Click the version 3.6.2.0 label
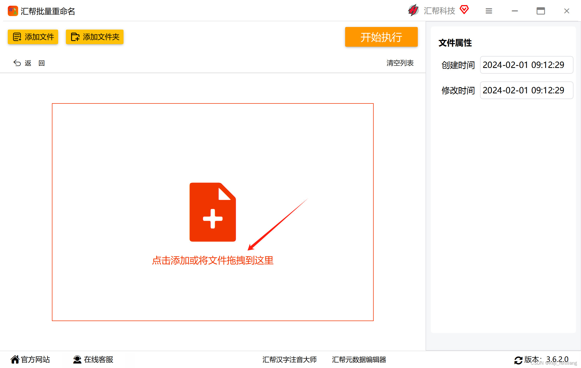Image resolution: width=581 pixels, height=368 pixels. point(546,359)
